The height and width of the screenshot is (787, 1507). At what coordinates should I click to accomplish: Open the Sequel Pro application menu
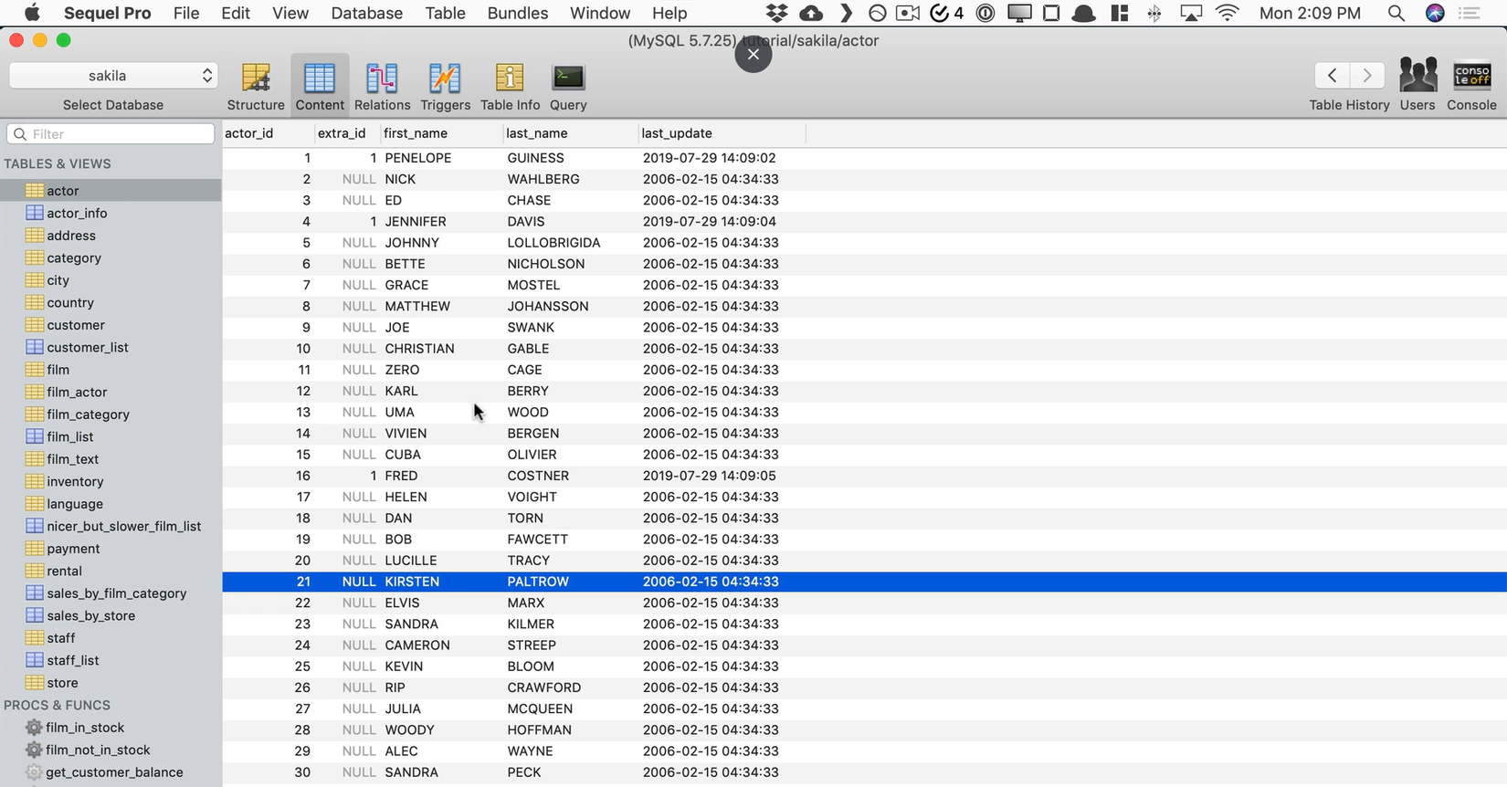pyautogui.click(x=107, y=13)
